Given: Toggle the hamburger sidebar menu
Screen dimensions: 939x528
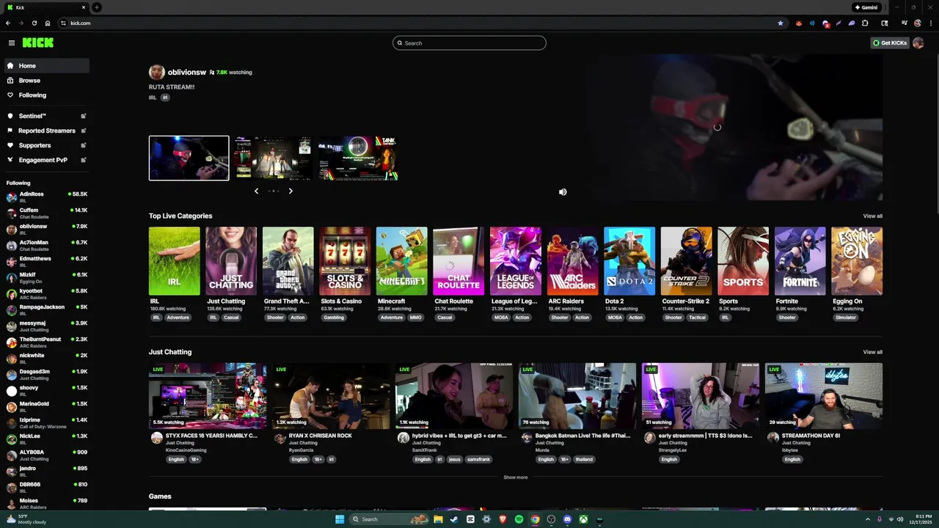Looking at the screenshot, I should pos(11,43).
